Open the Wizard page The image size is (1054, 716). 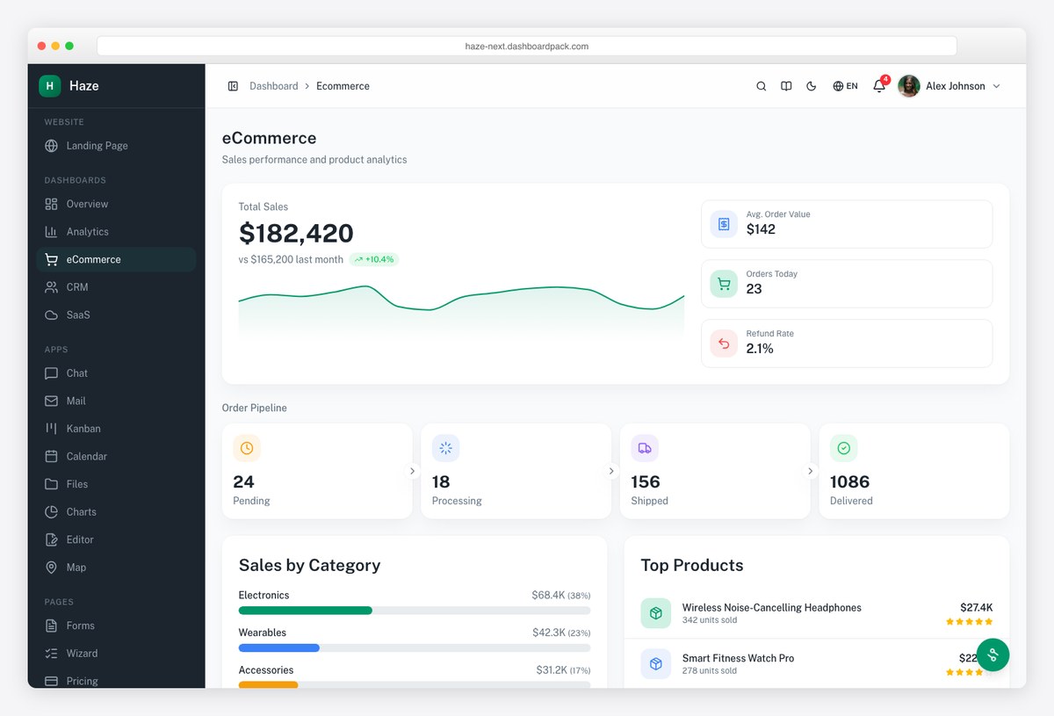pos(116,654)
